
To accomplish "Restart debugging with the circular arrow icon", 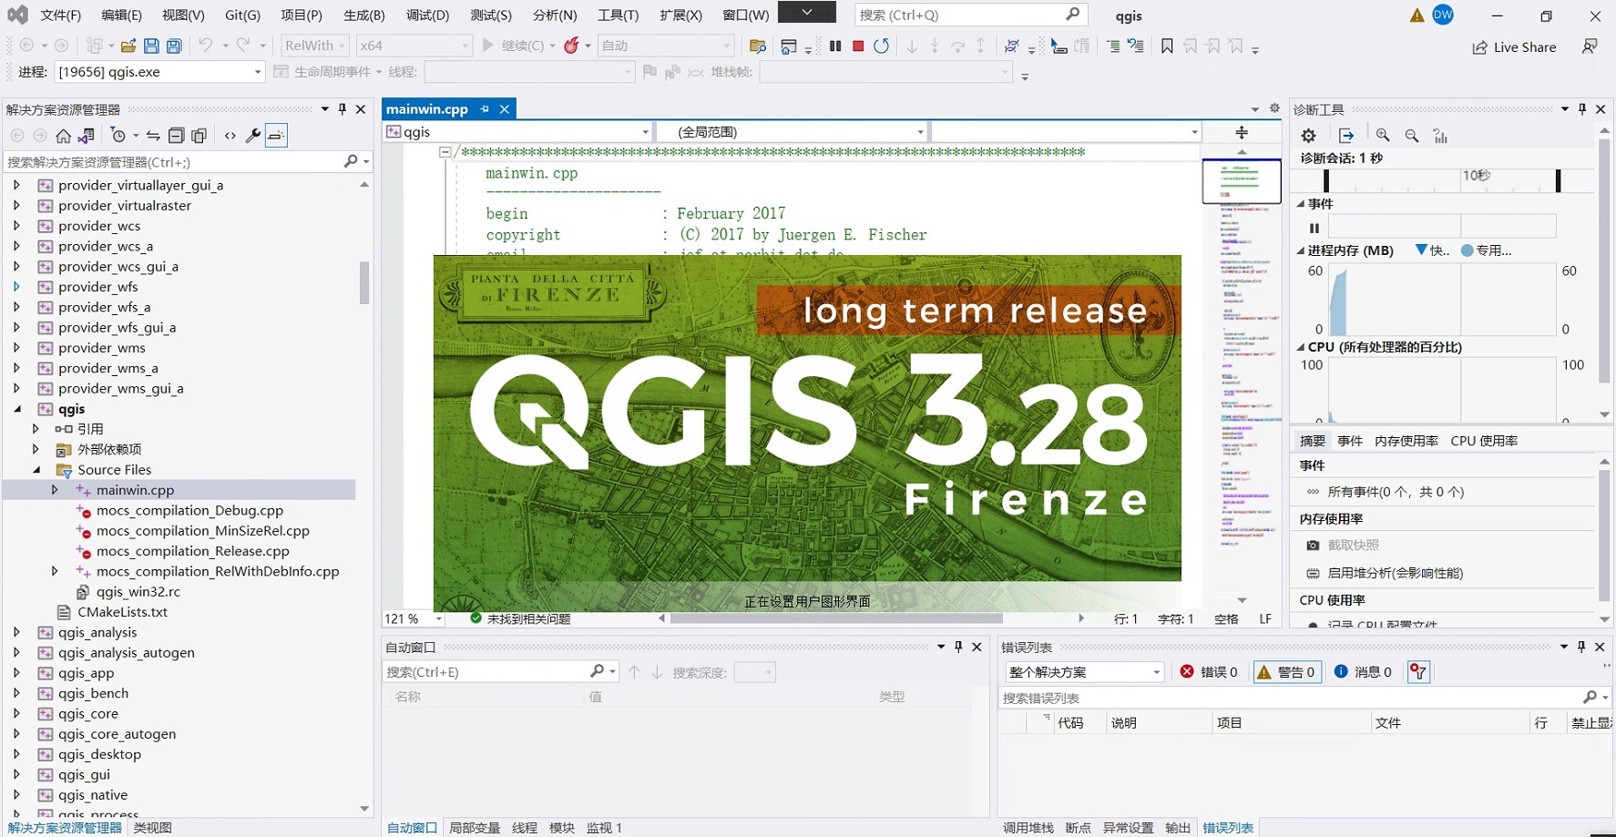I will tap(881, 46).
